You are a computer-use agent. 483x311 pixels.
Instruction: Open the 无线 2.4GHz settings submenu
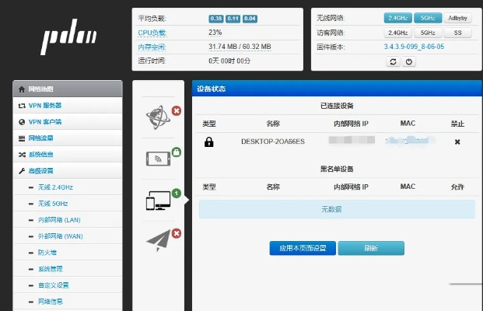(55, 187)
